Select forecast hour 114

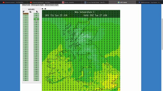(36, 77)
